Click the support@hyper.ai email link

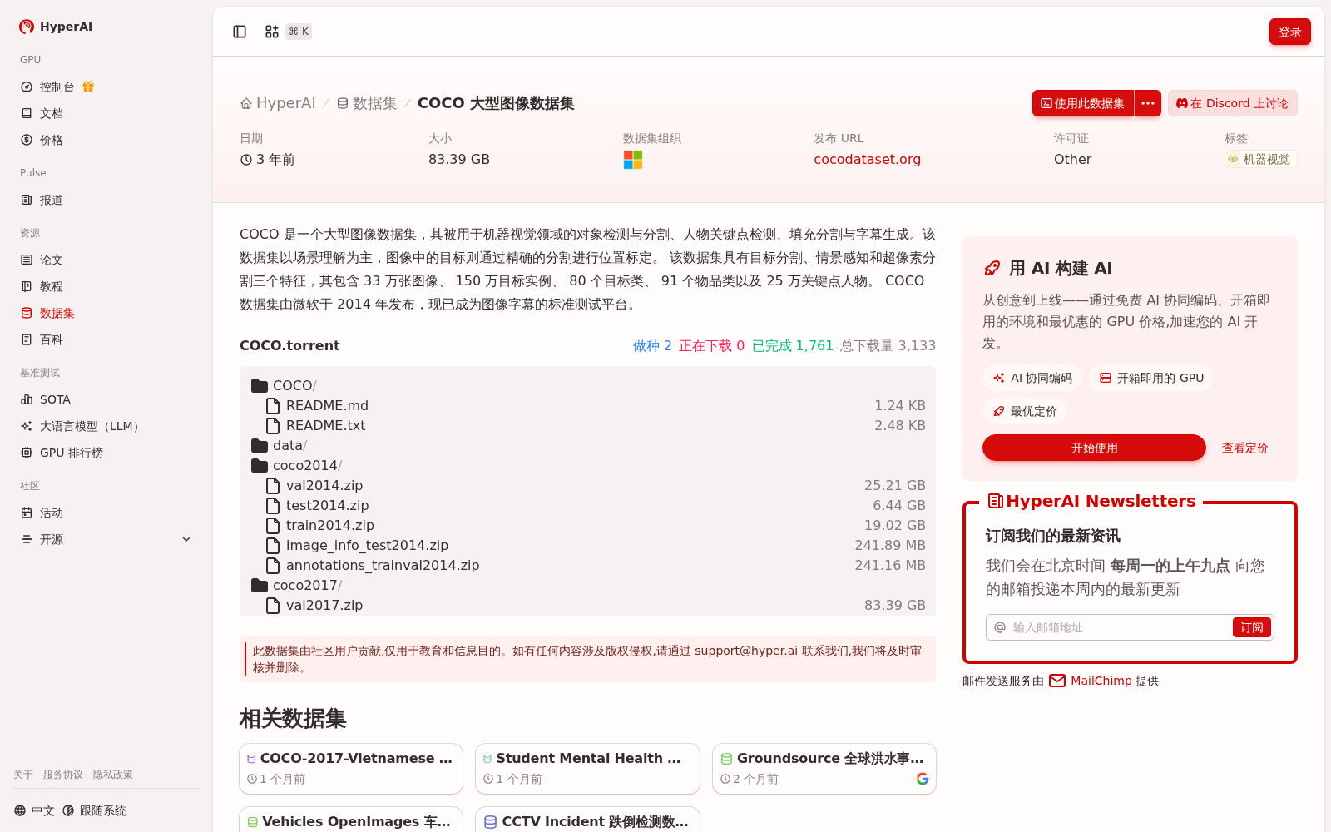(x=745, y=651)
